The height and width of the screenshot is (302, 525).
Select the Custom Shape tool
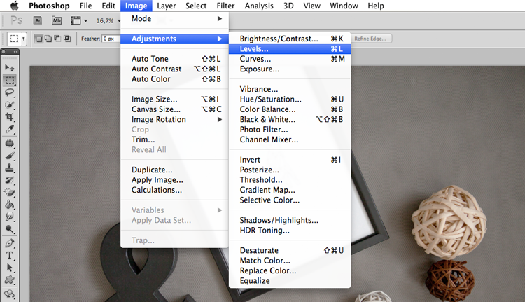[10, 280]
